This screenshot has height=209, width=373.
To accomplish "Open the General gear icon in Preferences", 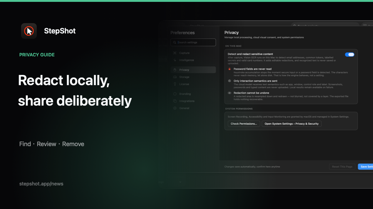I will (175, 108).
